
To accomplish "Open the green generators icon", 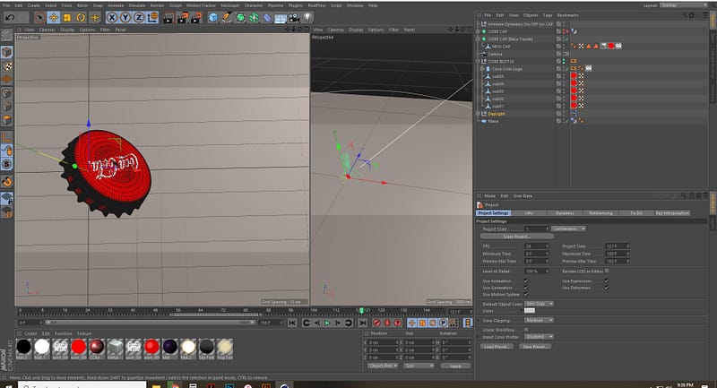I will (240, 18).
